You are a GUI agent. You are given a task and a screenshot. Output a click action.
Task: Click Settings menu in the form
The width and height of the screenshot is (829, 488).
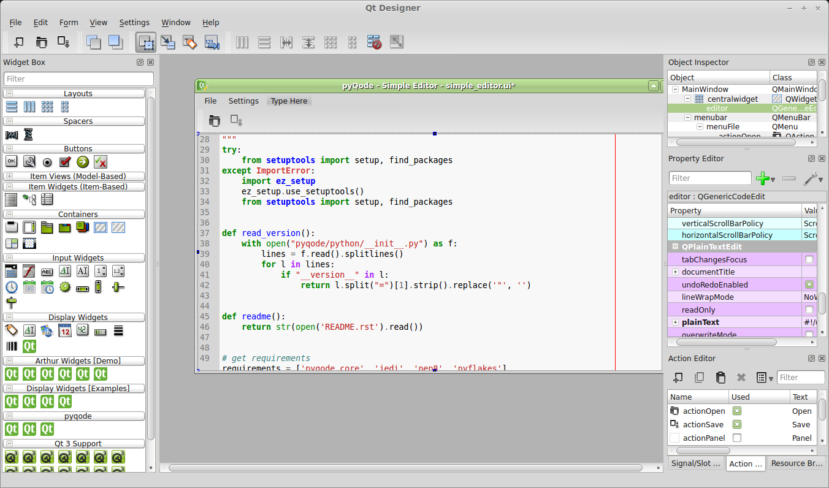[243, 101]
